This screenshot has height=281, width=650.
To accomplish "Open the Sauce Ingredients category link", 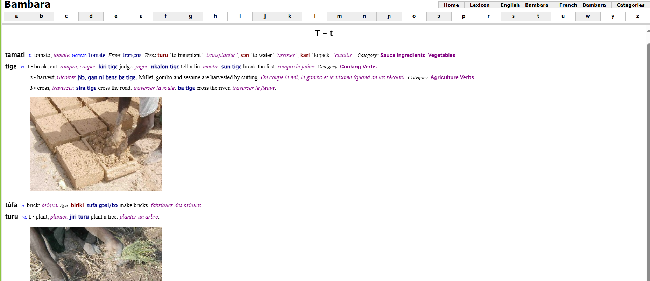I will click(x=402, y=55).
